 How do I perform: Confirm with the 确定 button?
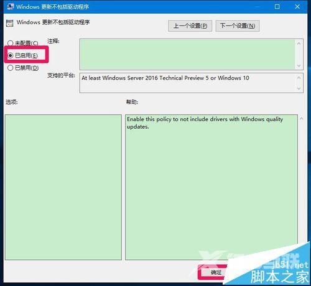216,272
